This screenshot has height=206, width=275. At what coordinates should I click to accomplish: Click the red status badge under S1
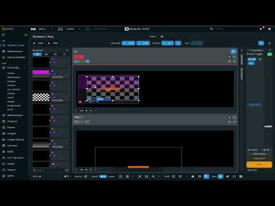[78, 57]
